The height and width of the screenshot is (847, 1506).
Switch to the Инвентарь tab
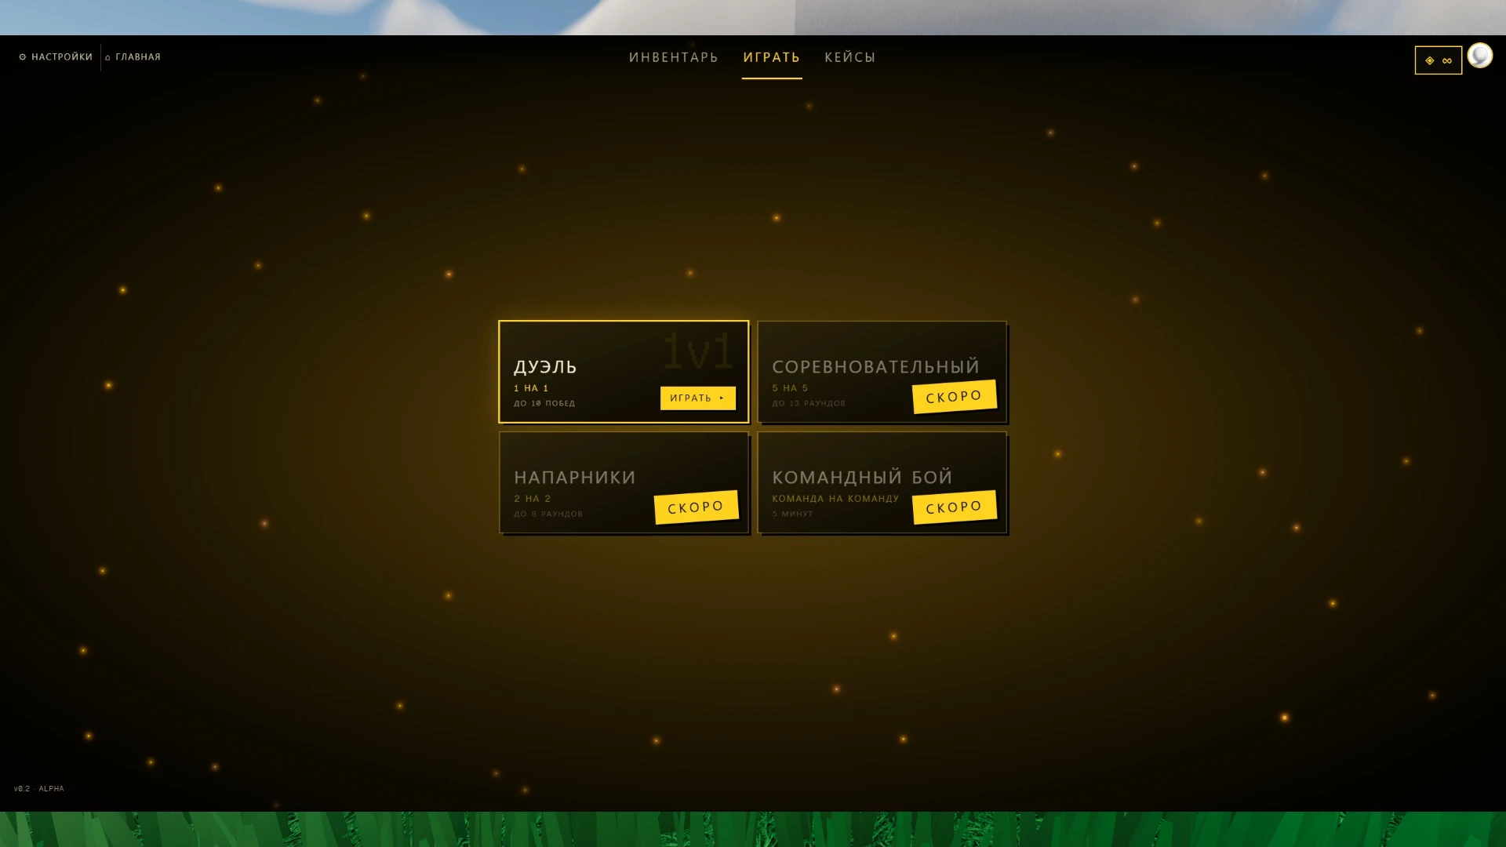(x=674, y=57)
